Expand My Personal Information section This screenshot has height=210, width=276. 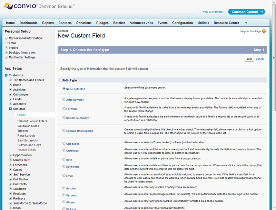(x=6, y=38)
